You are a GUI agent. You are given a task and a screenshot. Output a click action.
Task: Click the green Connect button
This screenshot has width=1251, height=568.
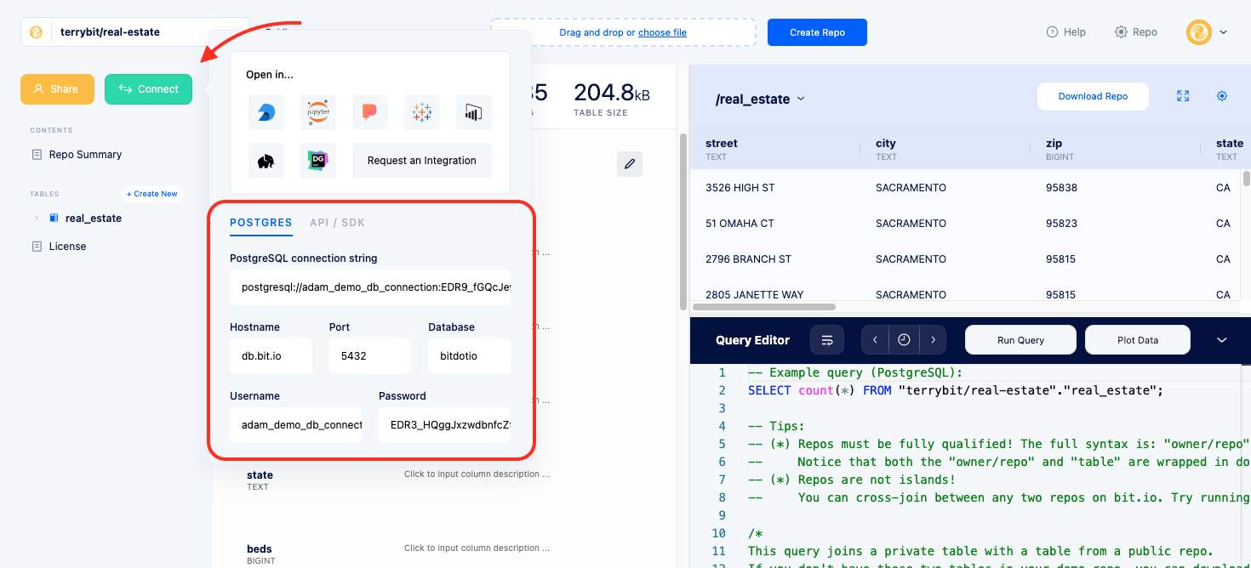click(x=149, y=89)
